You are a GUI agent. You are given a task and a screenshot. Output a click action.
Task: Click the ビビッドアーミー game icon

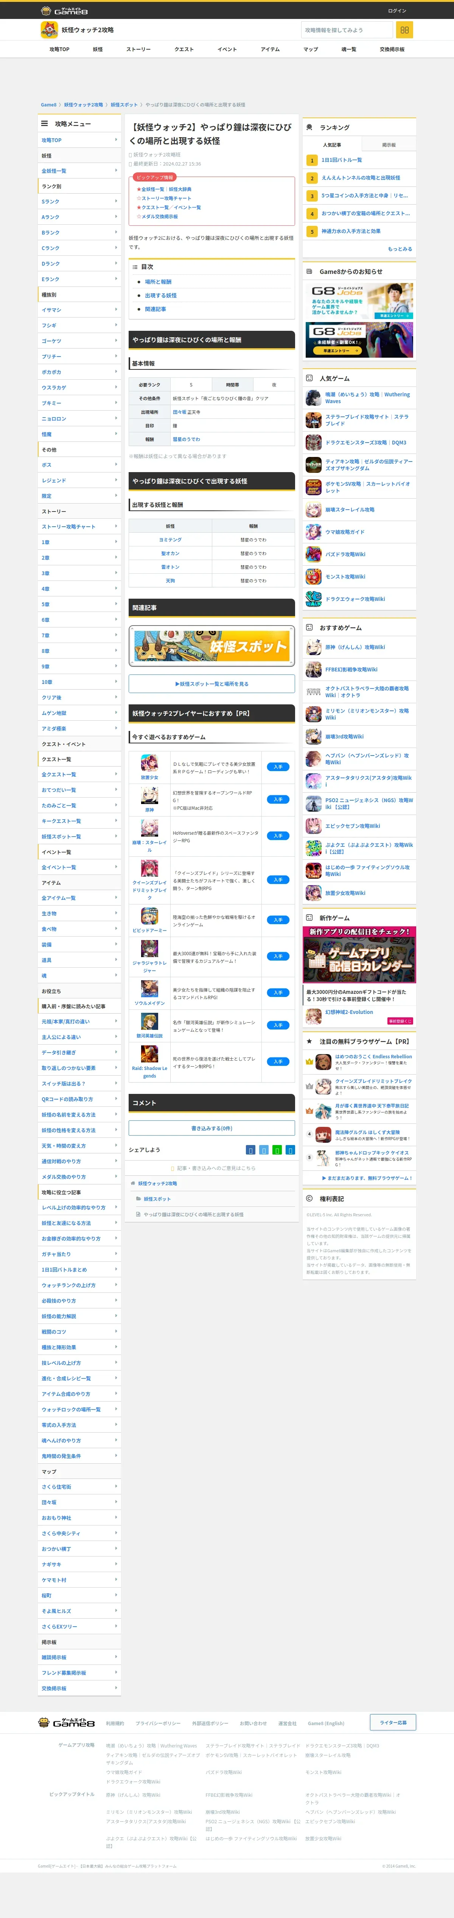pyautogui.click(x=149, y=915)
